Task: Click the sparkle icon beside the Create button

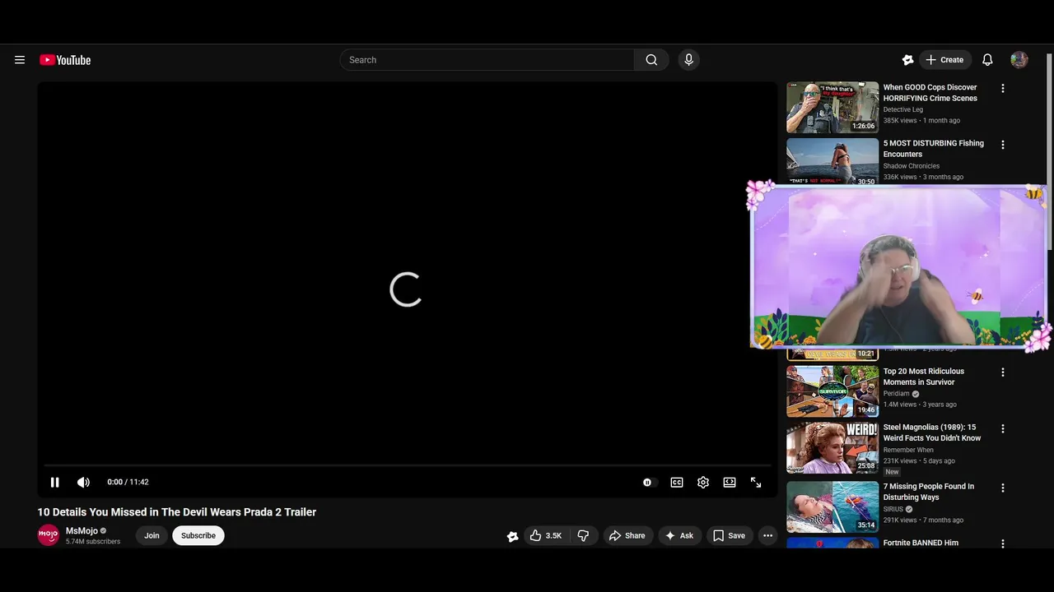Action: [x=907, y=60]
